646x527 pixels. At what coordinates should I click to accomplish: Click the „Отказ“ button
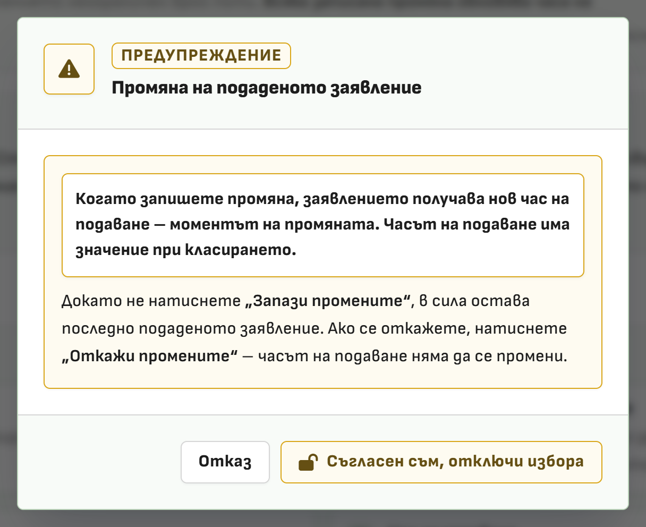225,462
